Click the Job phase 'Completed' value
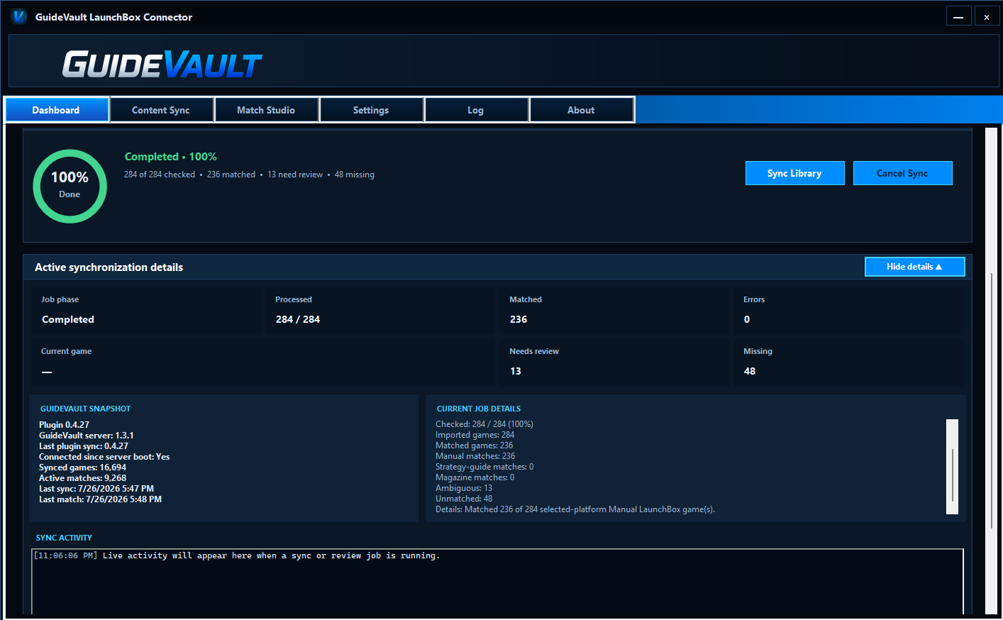The height and width of the screenshot is (620, 1003). (68, 319)
